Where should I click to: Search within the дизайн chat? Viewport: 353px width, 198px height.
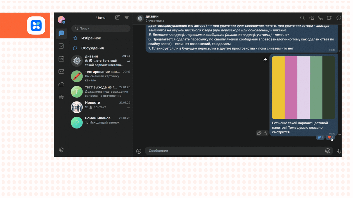pos(302,18)
